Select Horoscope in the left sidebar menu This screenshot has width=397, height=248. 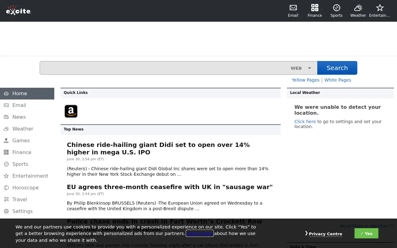pyautogui.click(x=27, y=188)
